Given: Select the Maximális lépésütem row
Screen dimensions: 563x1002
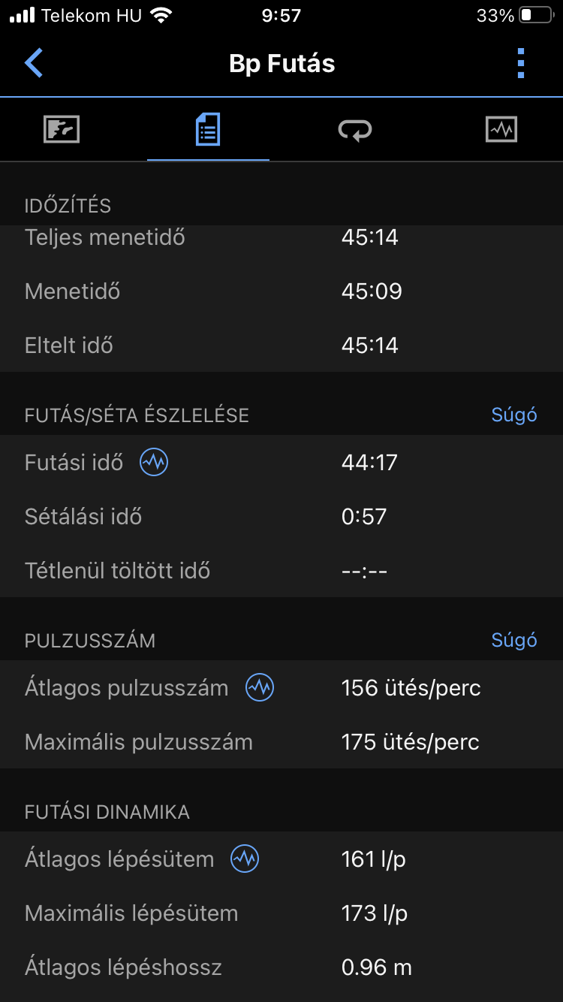Looking at the screenshot, I should click(x=281, y=913).
